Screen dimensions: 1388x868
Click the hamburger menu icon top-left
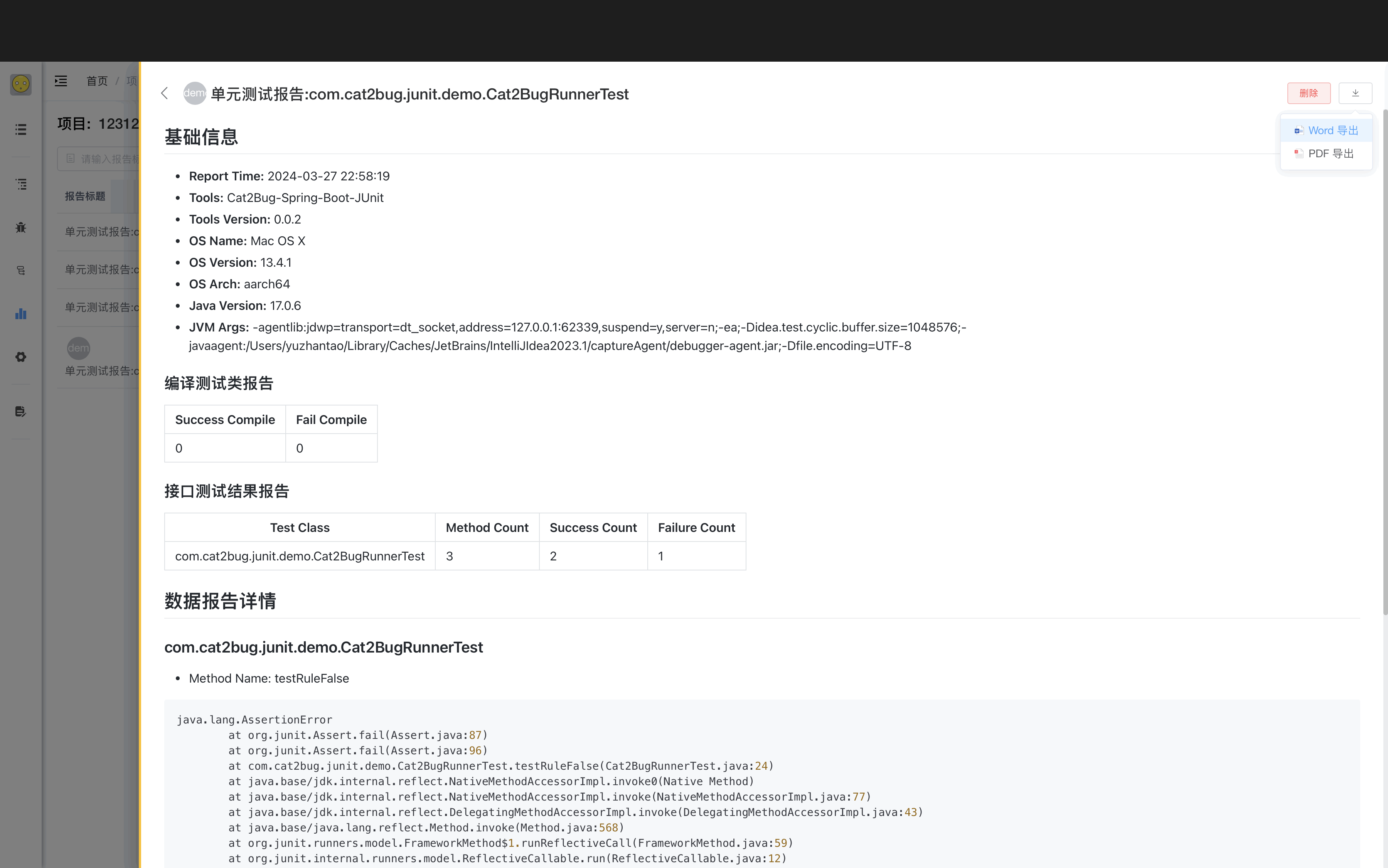pos(60,81)
